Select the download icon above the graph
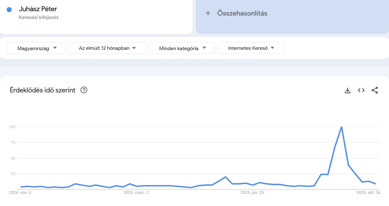 [x=347, y=90]
